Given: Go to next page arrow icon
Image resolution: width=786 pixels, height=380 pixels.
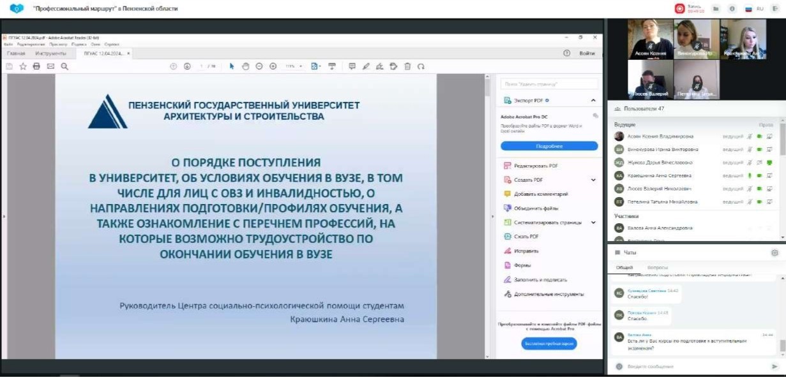Looking at the screenshot, I should [x=187, y=66].
